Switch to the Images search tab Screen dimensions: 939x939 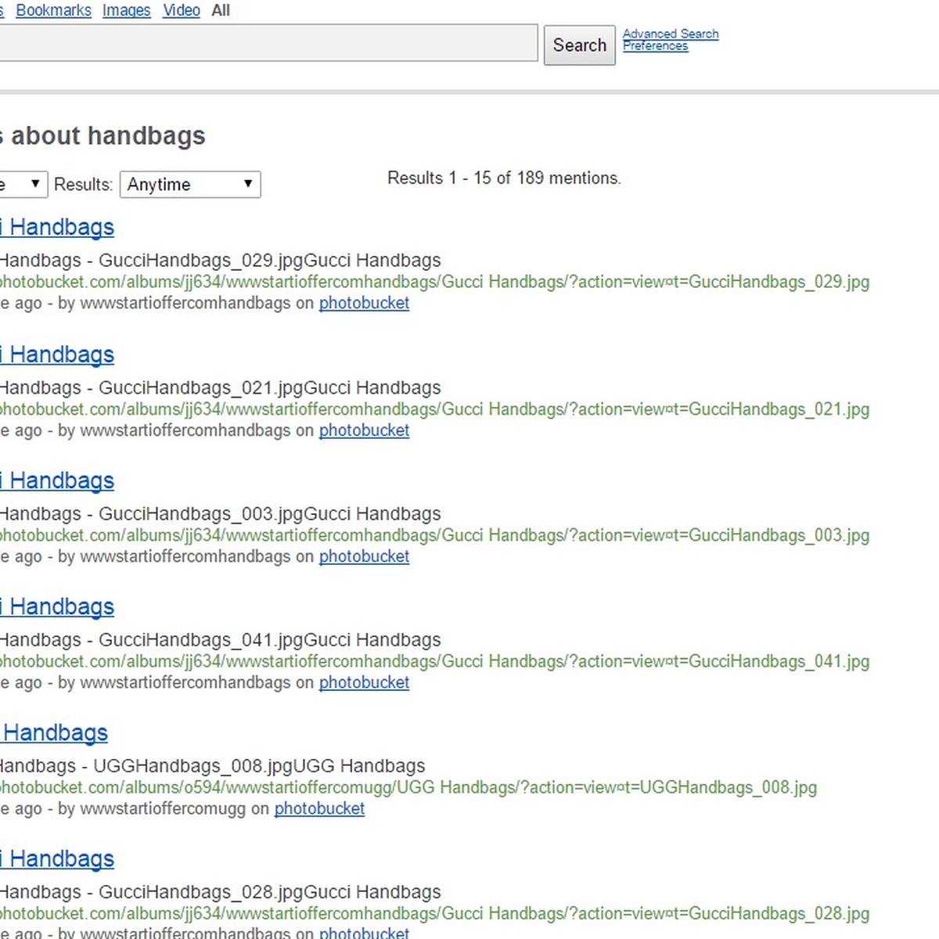pyautogui.click(x=126, y=11)
